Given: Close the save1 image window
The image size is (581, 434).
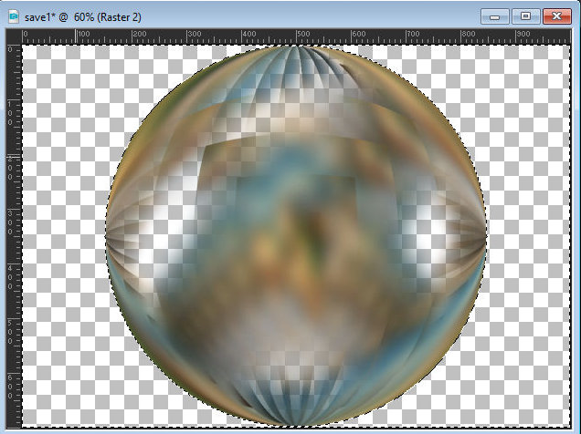Looking at the screenshot, I should coord(555,15).
